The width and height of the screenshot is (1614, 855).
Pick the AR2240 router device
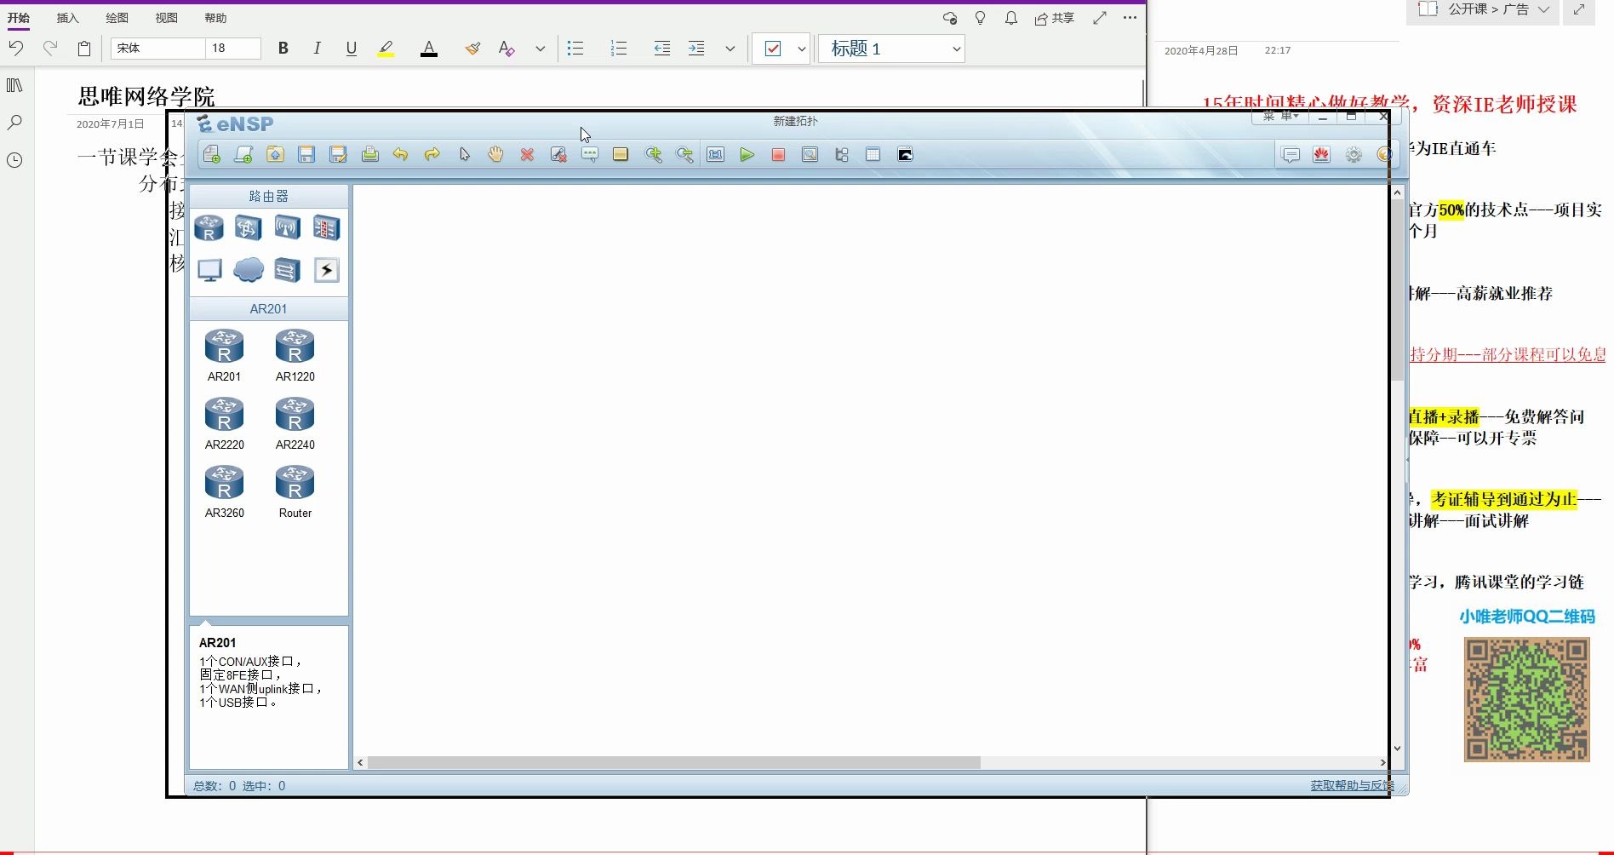tap(295, 422)
